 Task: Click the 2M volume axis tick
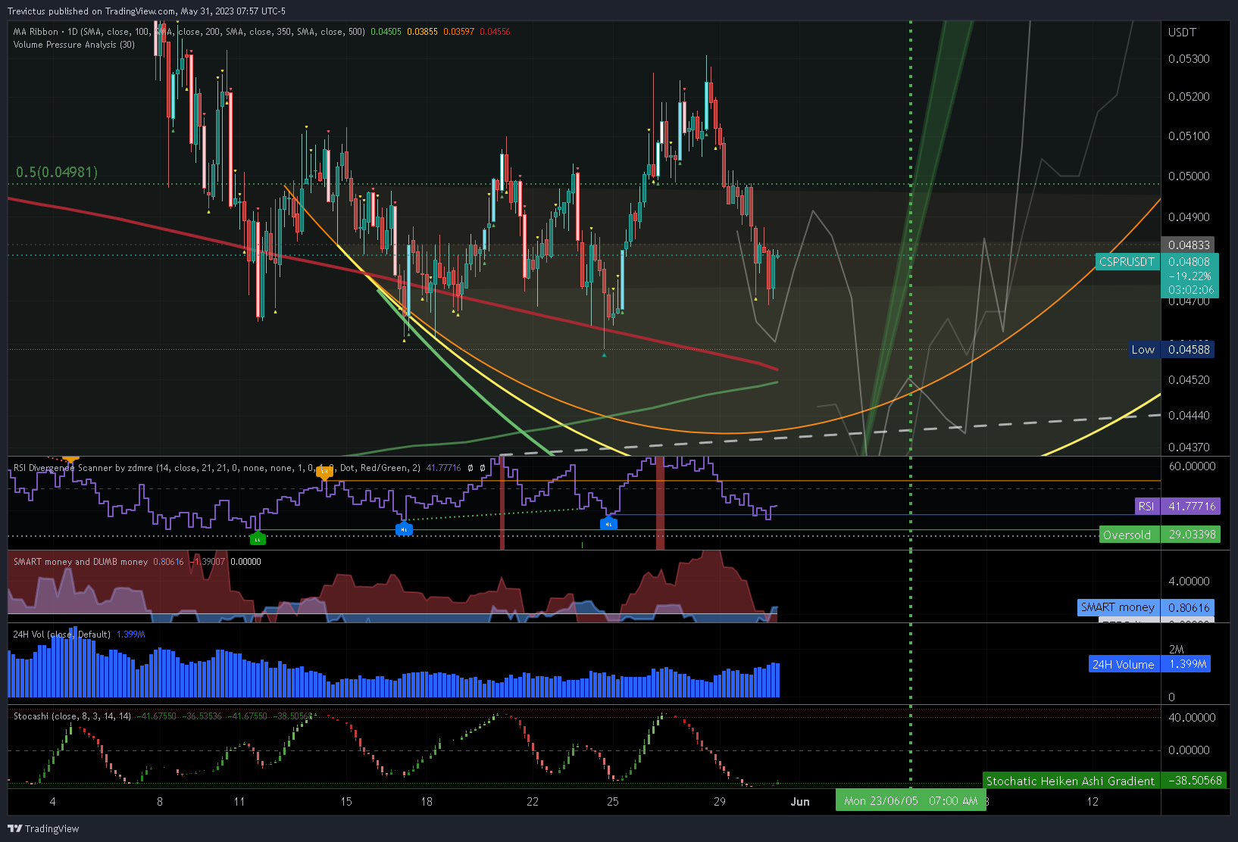(x=1176, y=650)
